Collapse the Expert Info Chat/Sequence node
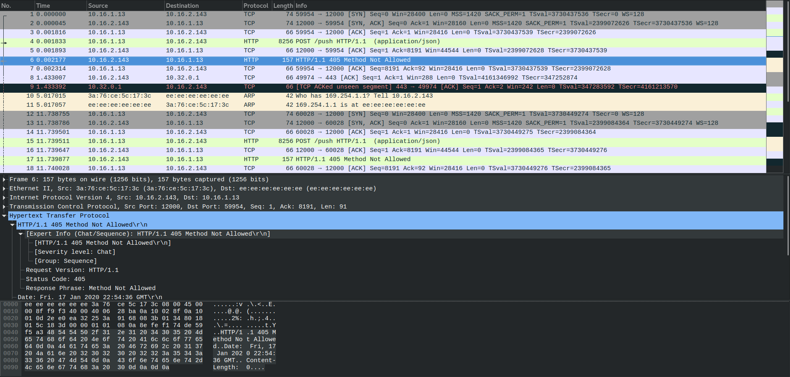 21,234
